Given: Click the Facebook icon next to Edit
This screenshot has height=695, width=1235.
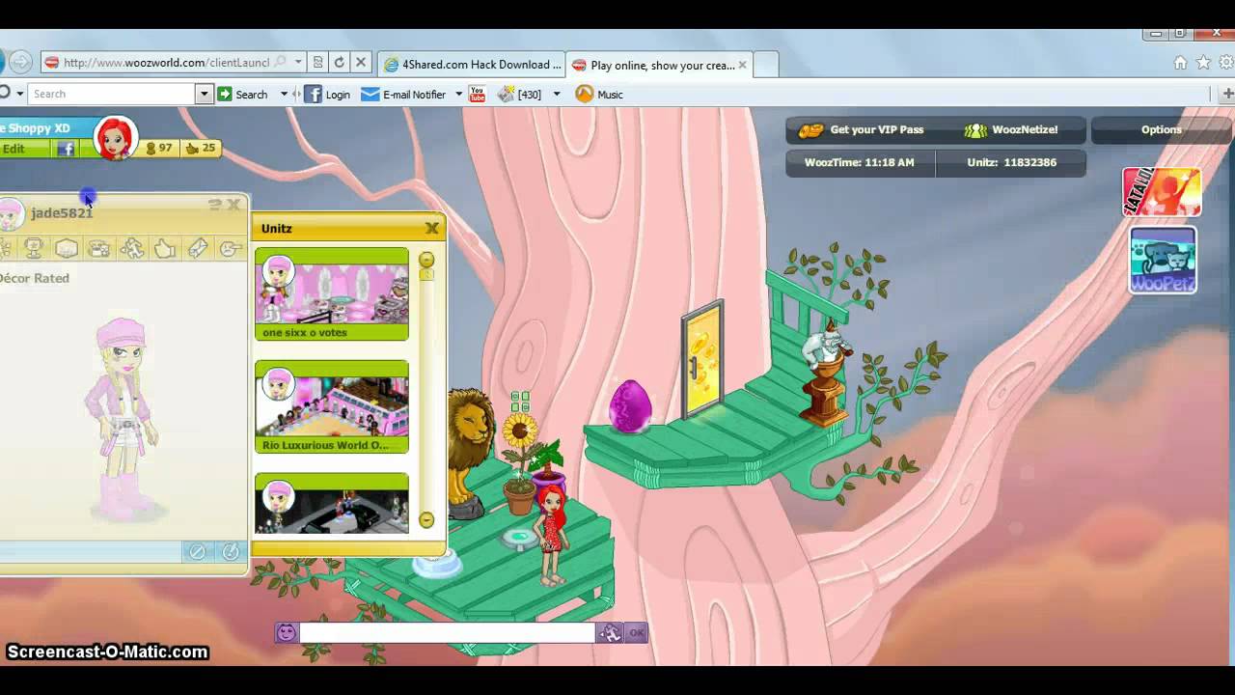Looking at the screenshot, I should [x=66, y=149].
